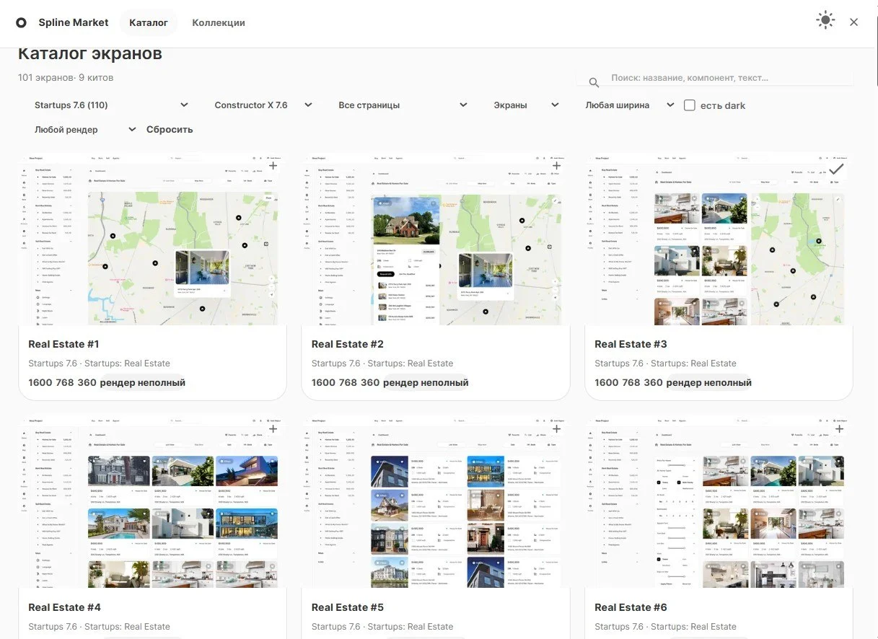Add Real Estate #2 using the plus icon
This screenshot has height=639, width=878.
tap(556, 166)
